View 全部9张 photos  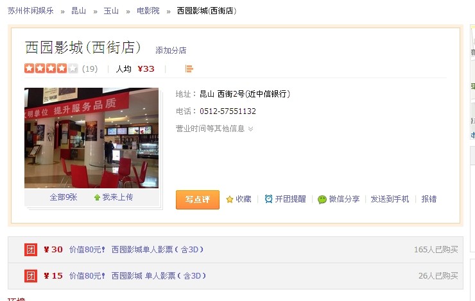(x=64, y=197)
